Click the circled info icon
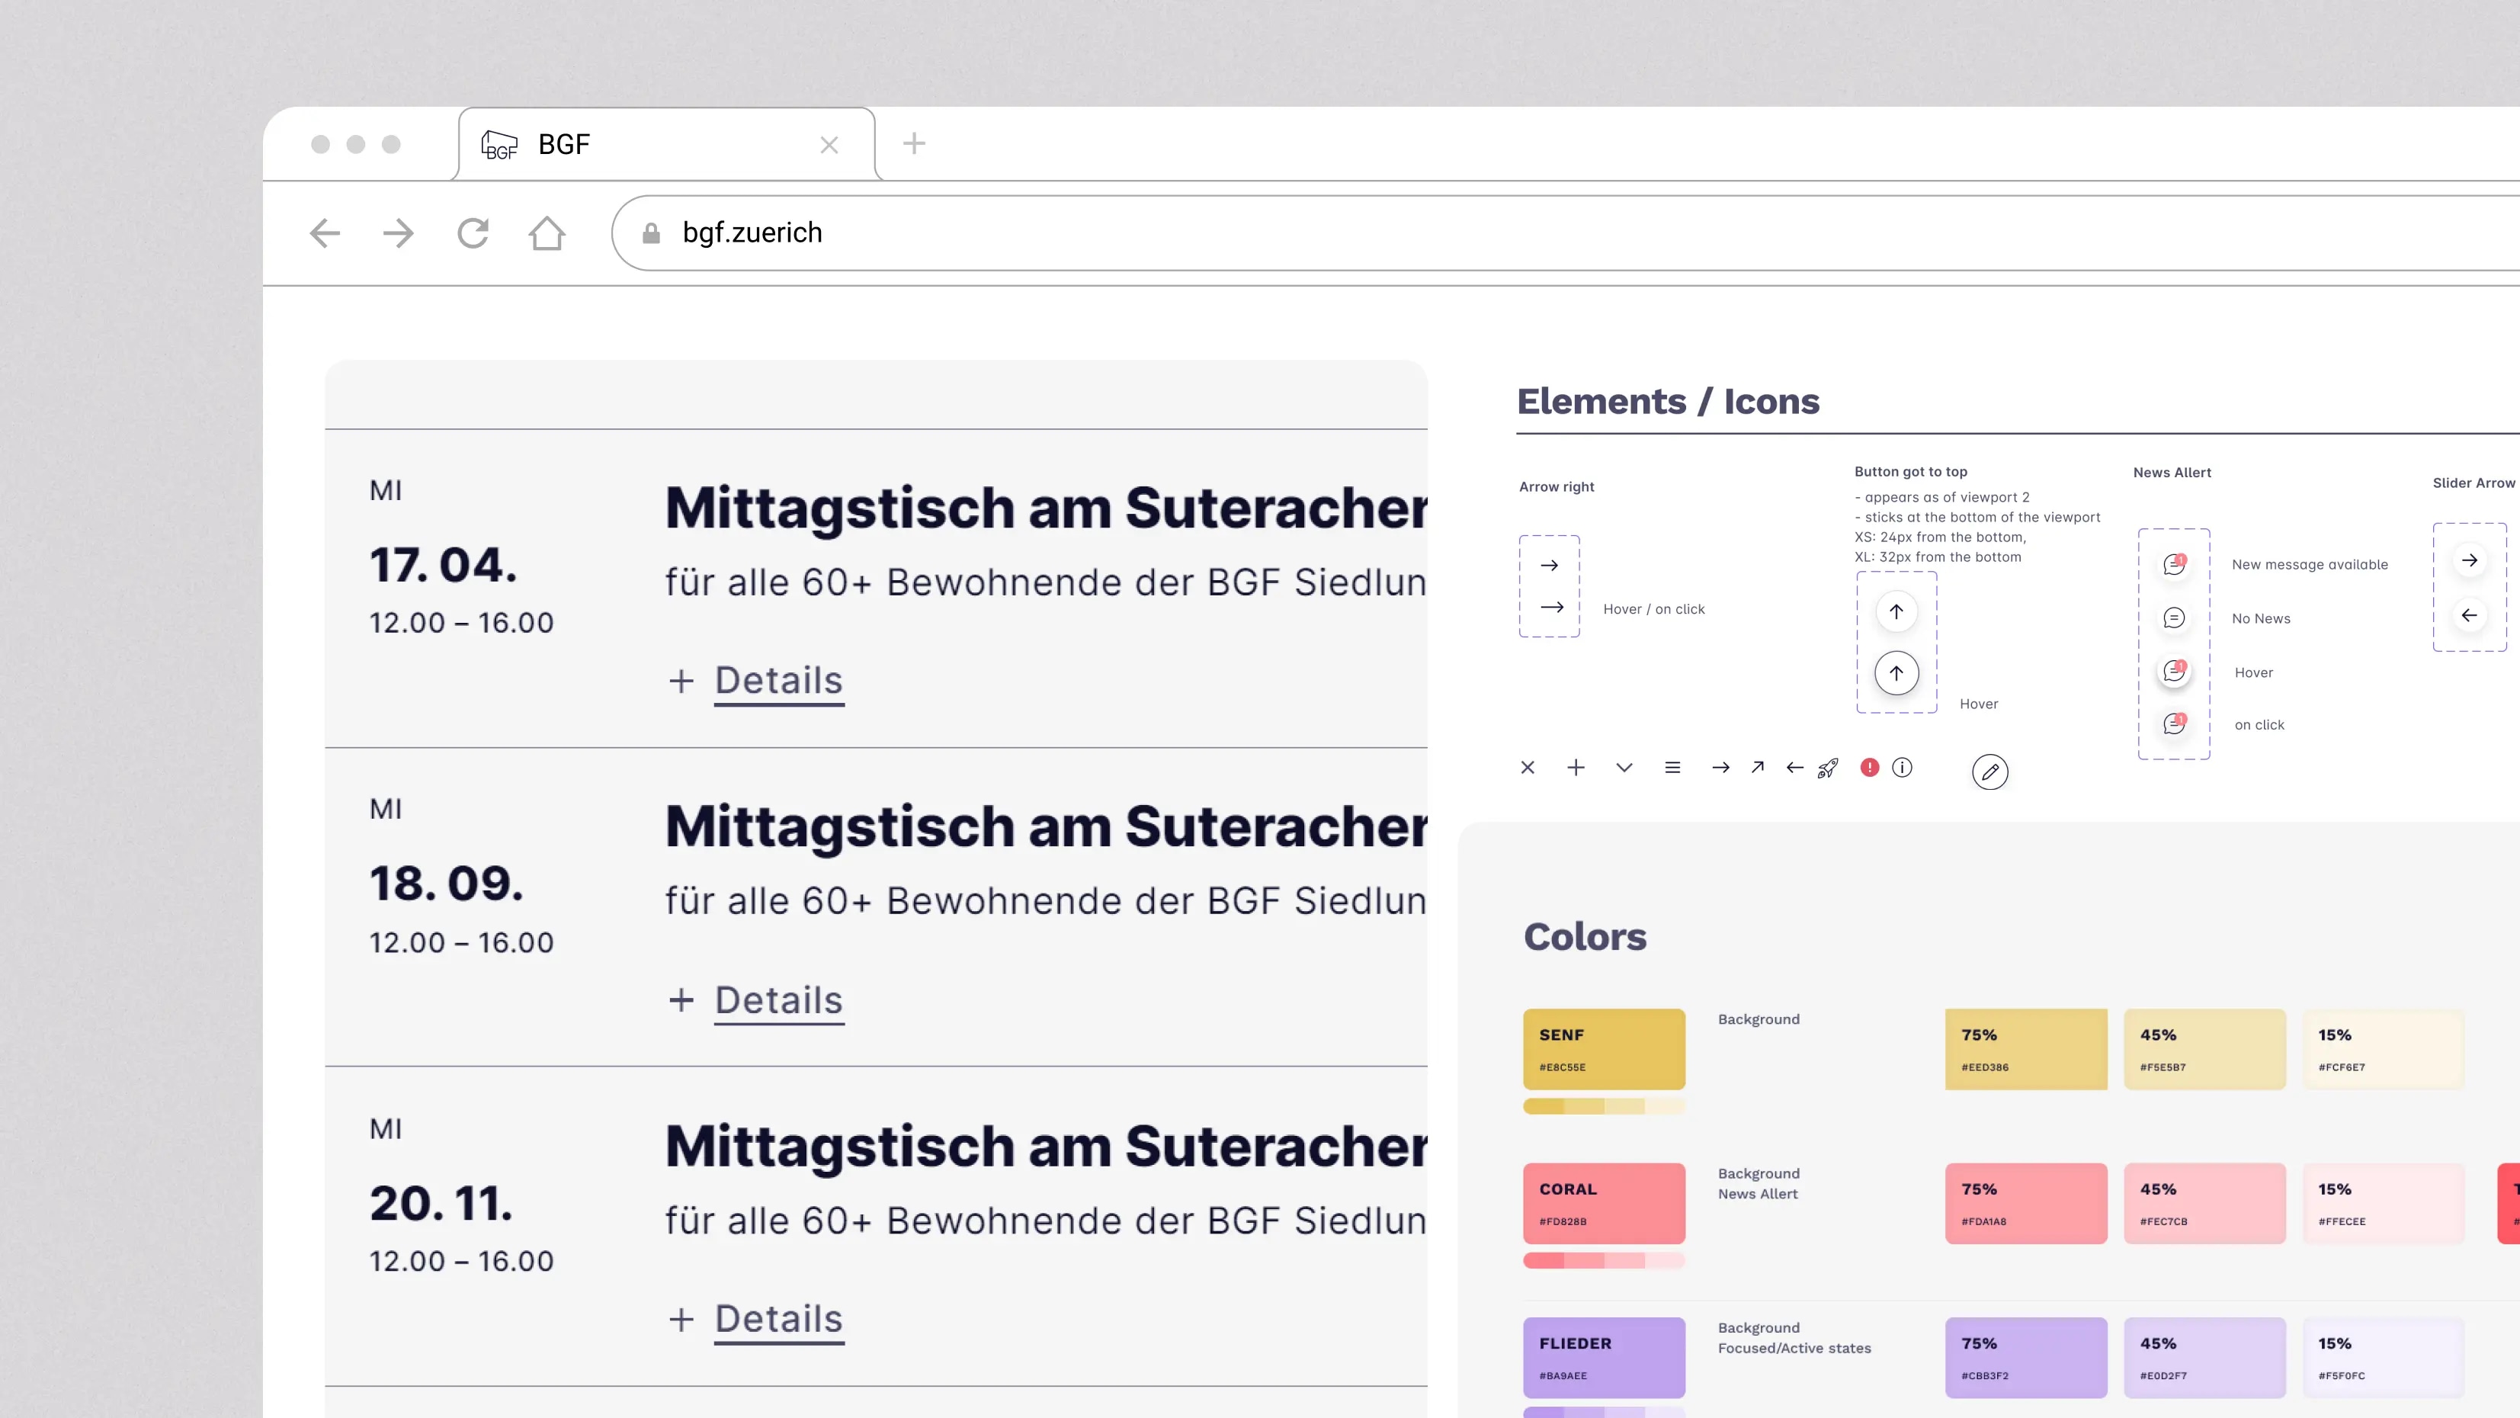The height and width of the screenshot is (1418, 2520). 1902,768
